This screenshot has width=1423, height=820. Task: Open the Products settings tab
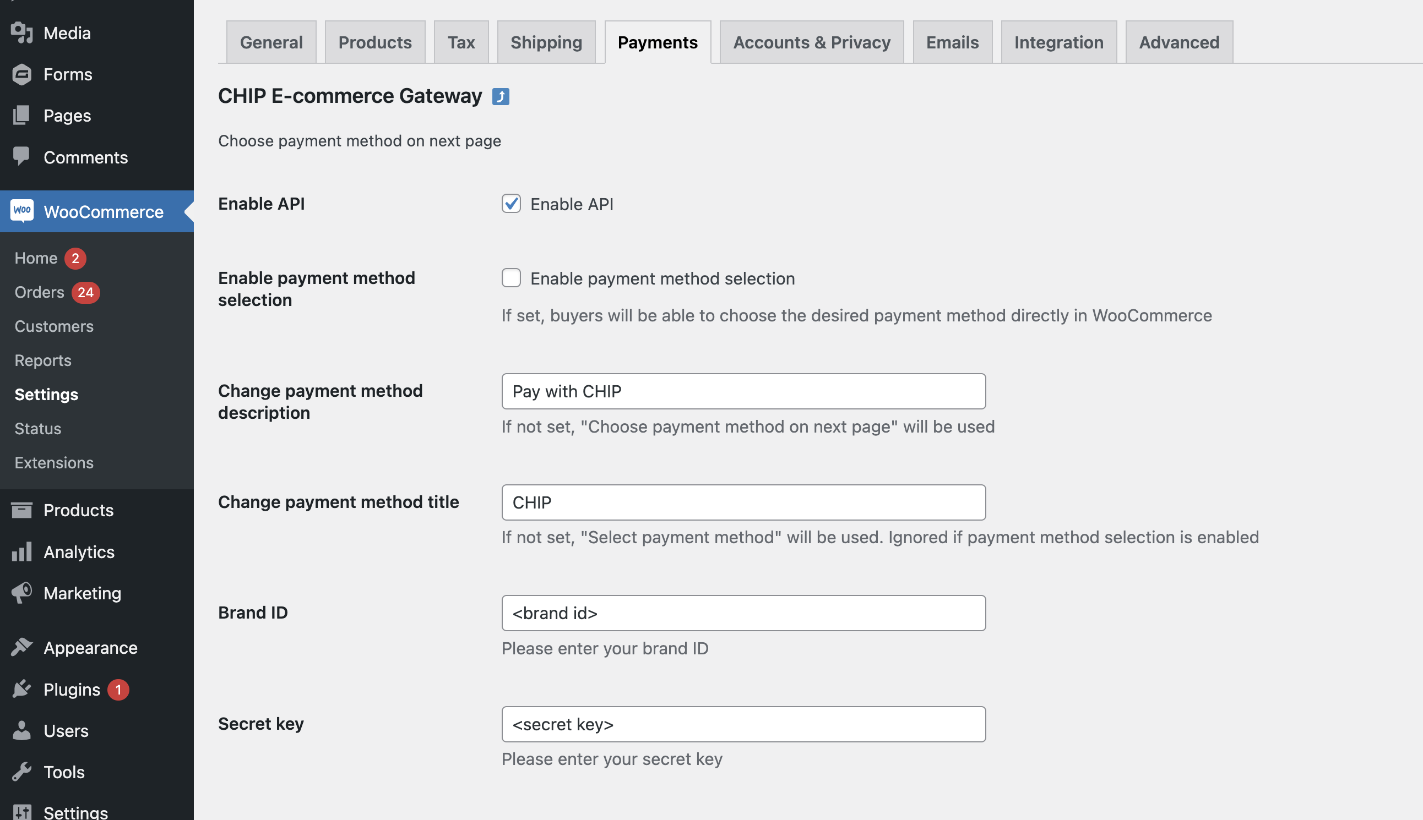click(375, 42)
